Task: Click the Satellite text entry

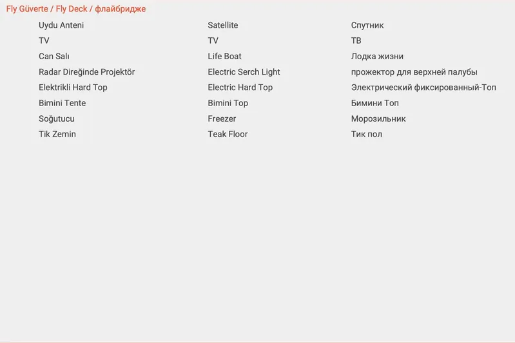Action: pos(223,25)
